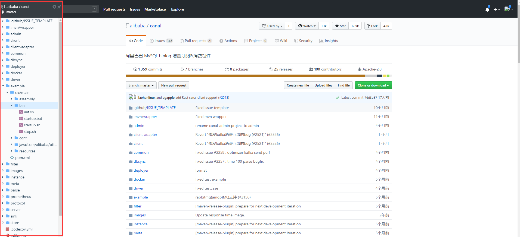520x237 pixels.
Task: Click the pom.xml code file icon
Action: pyautogui.click(x=12, y=158)
